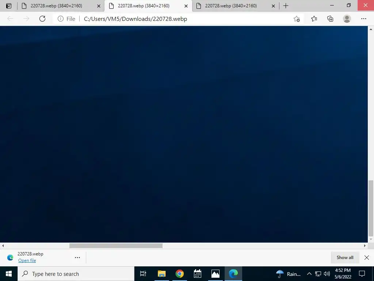Open Task View on taskbar
Screen dimensions: 374x281
(143, 274)
